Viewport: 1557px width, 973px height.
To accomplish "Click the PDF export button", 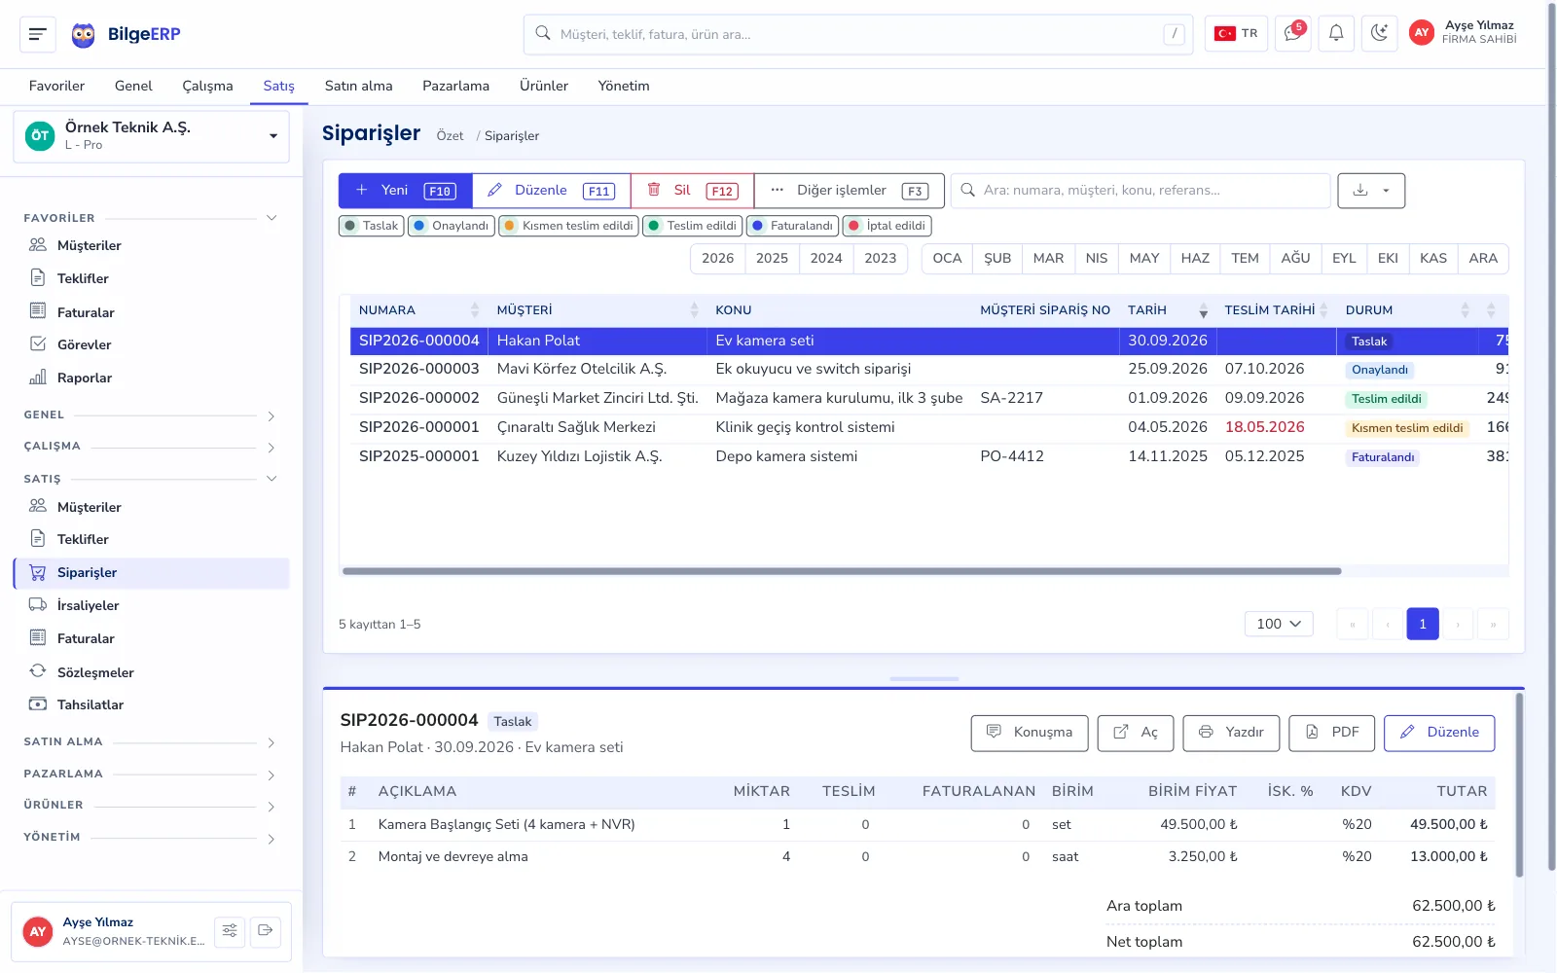I will [x=1332, y=733].
